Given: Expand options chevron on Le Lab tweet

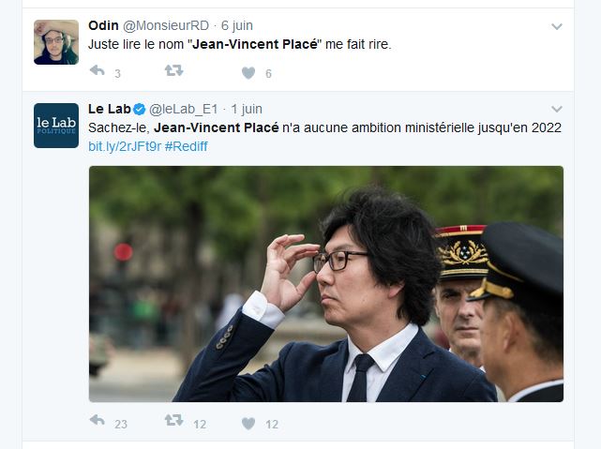Looking at the screenshot, I should 557,109.
